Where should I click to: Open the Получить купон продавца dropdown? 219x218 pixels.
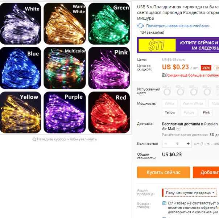click(189, 193)
